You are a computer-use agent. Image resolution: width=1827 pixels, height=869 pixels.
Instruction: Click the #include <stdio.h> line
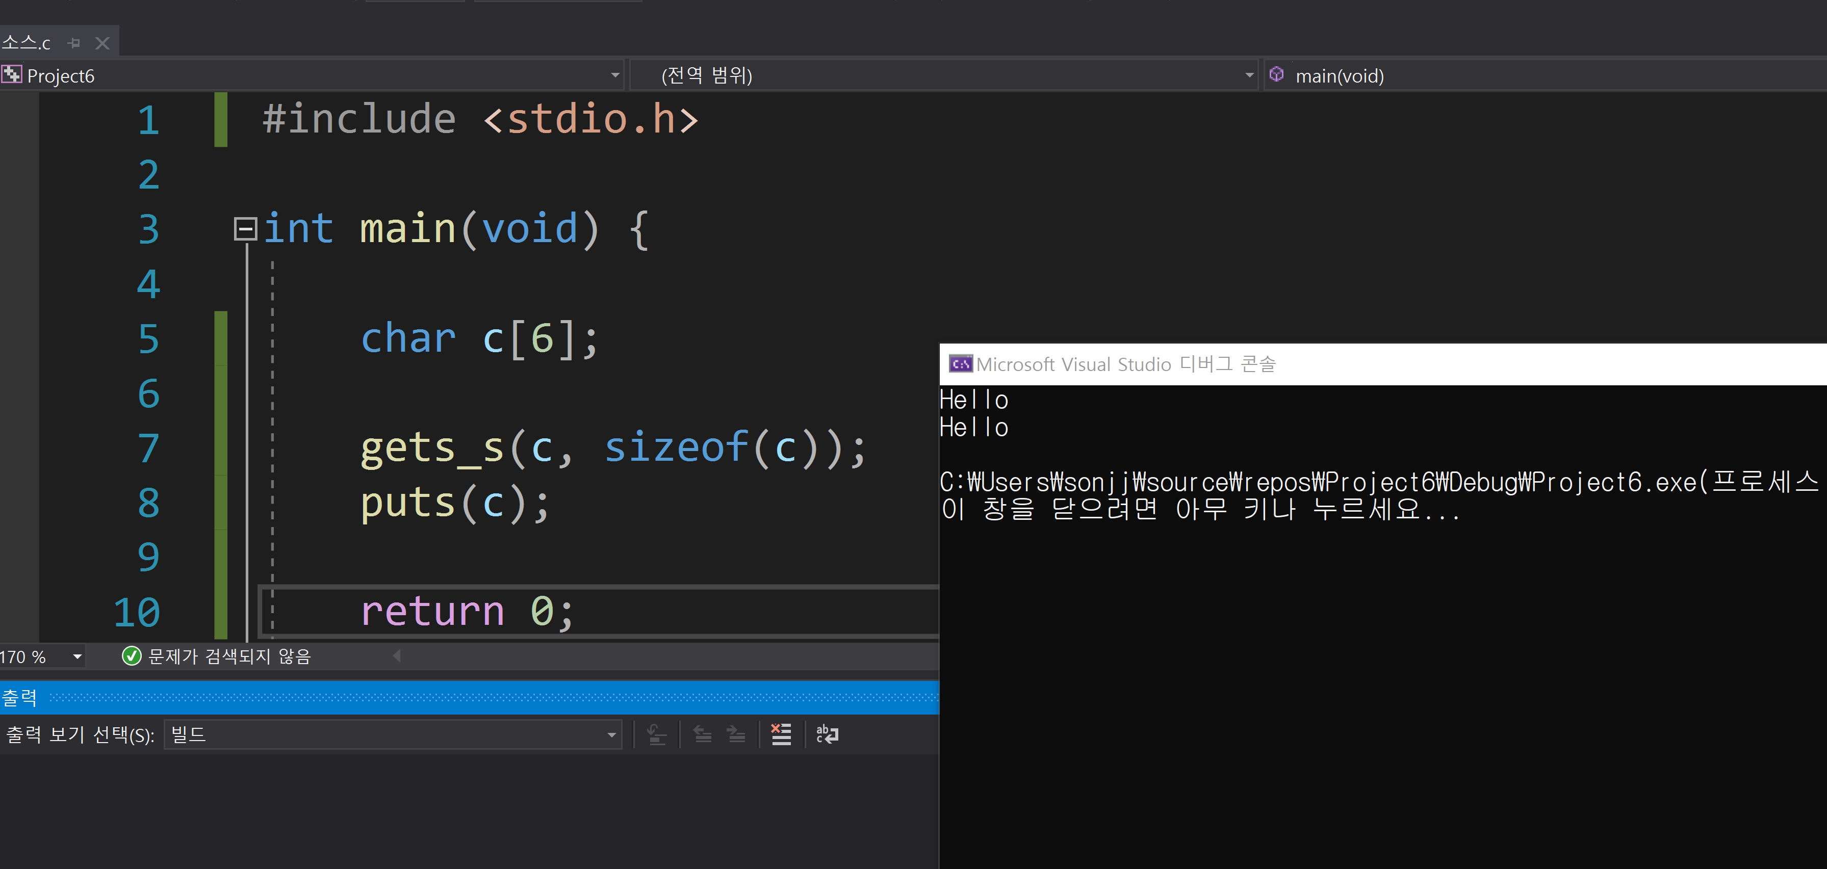click(480, 118)
